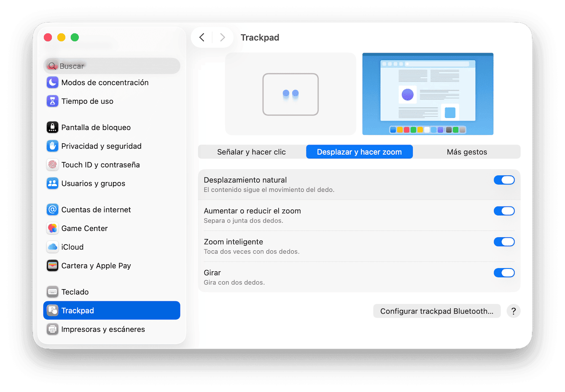Screen dimensions: 565x392
Task: Go back with the left chevron
Action: pos(202,38)
